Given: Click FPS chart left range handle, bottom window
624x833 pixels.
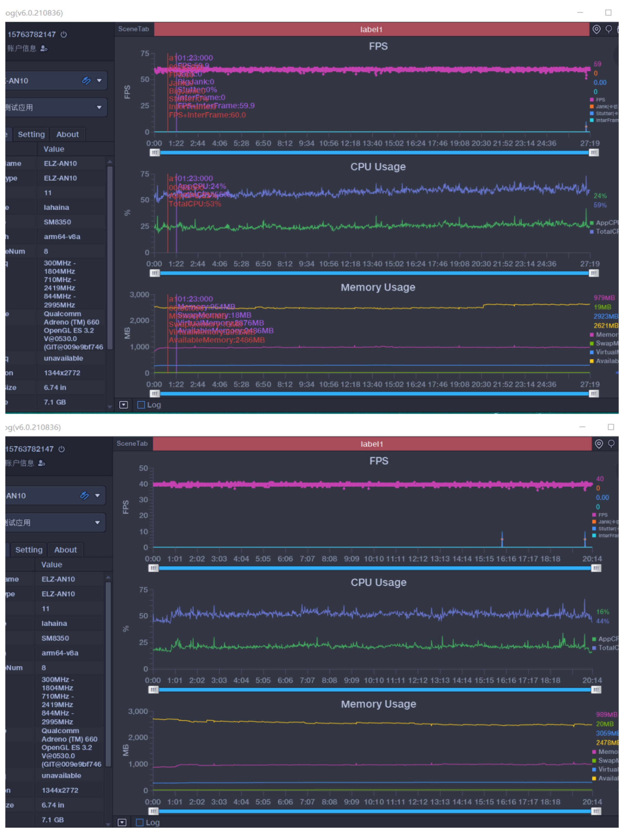Looking at the screenshot, I should pyautogui.click(x=153, y=568).
